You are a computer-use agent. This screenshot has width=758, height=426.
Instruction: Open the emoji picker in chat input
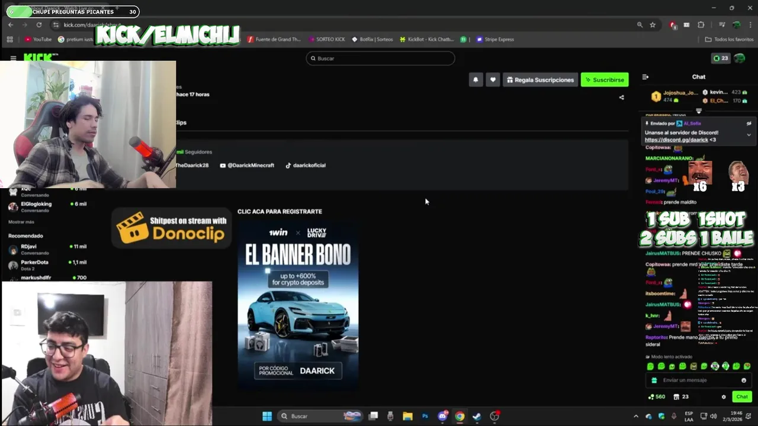tap(744, 380)
